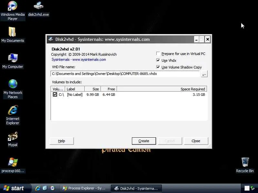Open the My Documents folder icon
The image size is (258, 193).
(13, 35)
